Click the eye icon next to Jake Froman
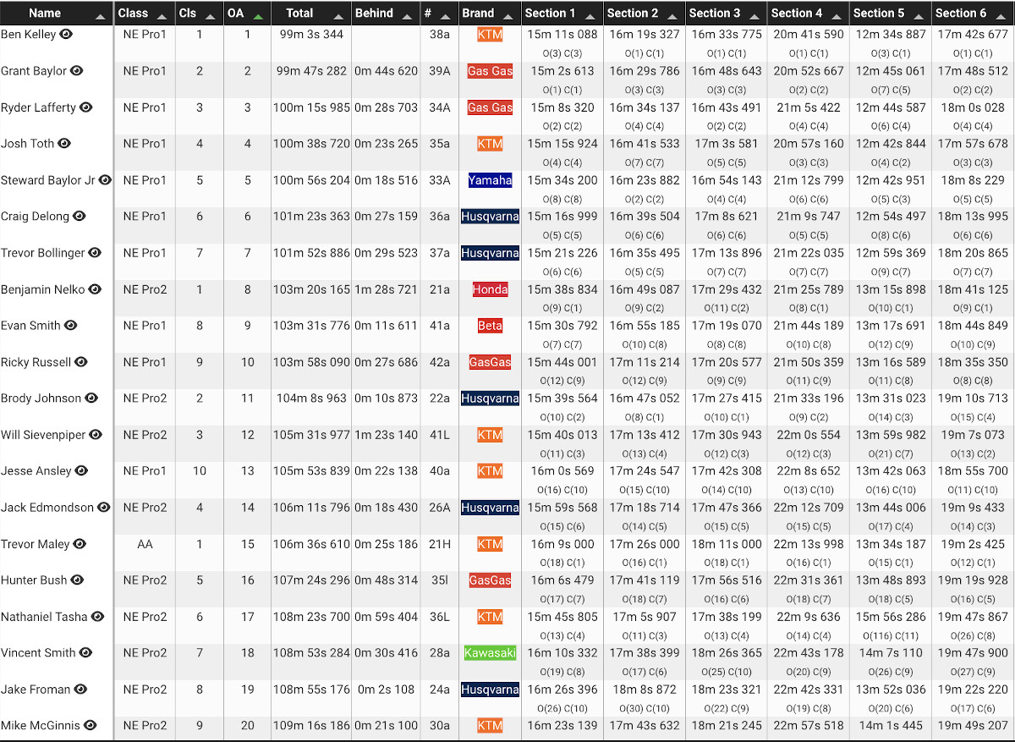 pos(80,690)
